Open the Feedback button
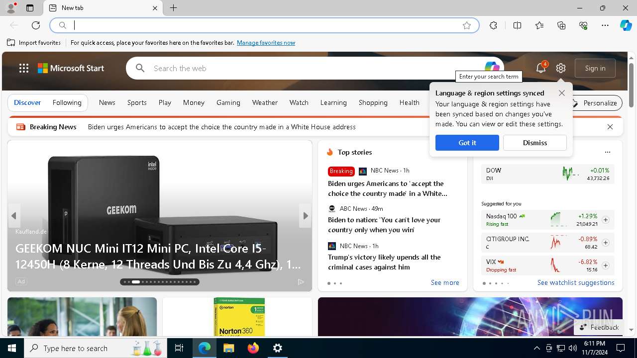Screen dimensions: 637x358 [x=599, y=327]
